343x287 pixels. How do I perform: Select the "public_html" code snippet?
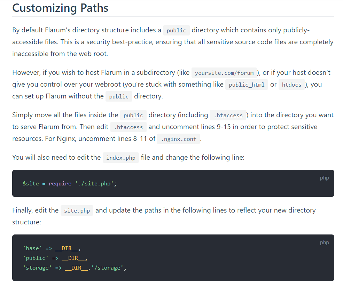247,85
